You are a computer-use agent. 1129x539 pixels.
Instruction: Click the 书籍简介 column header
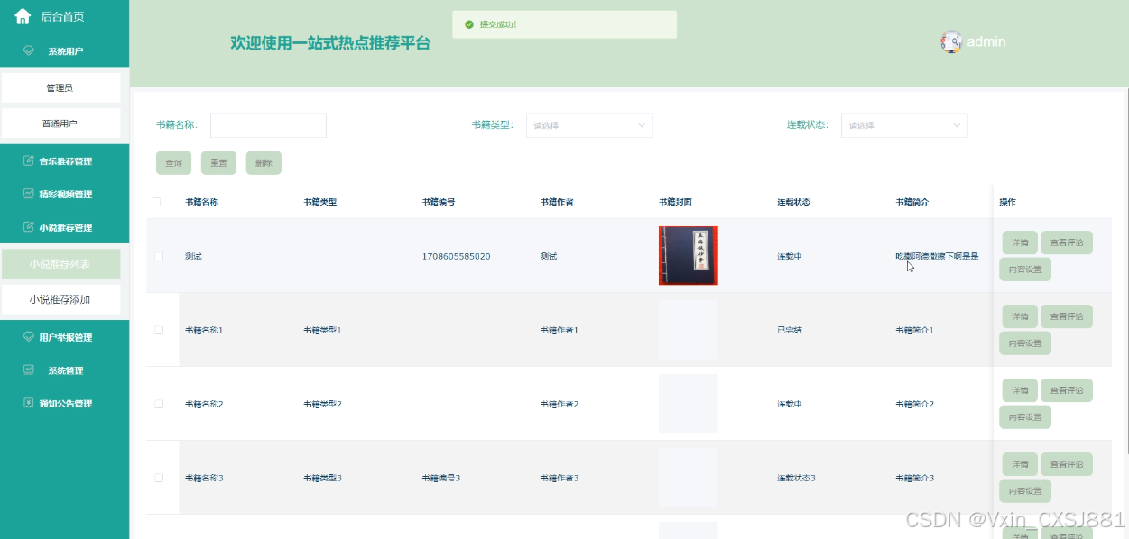912,202
